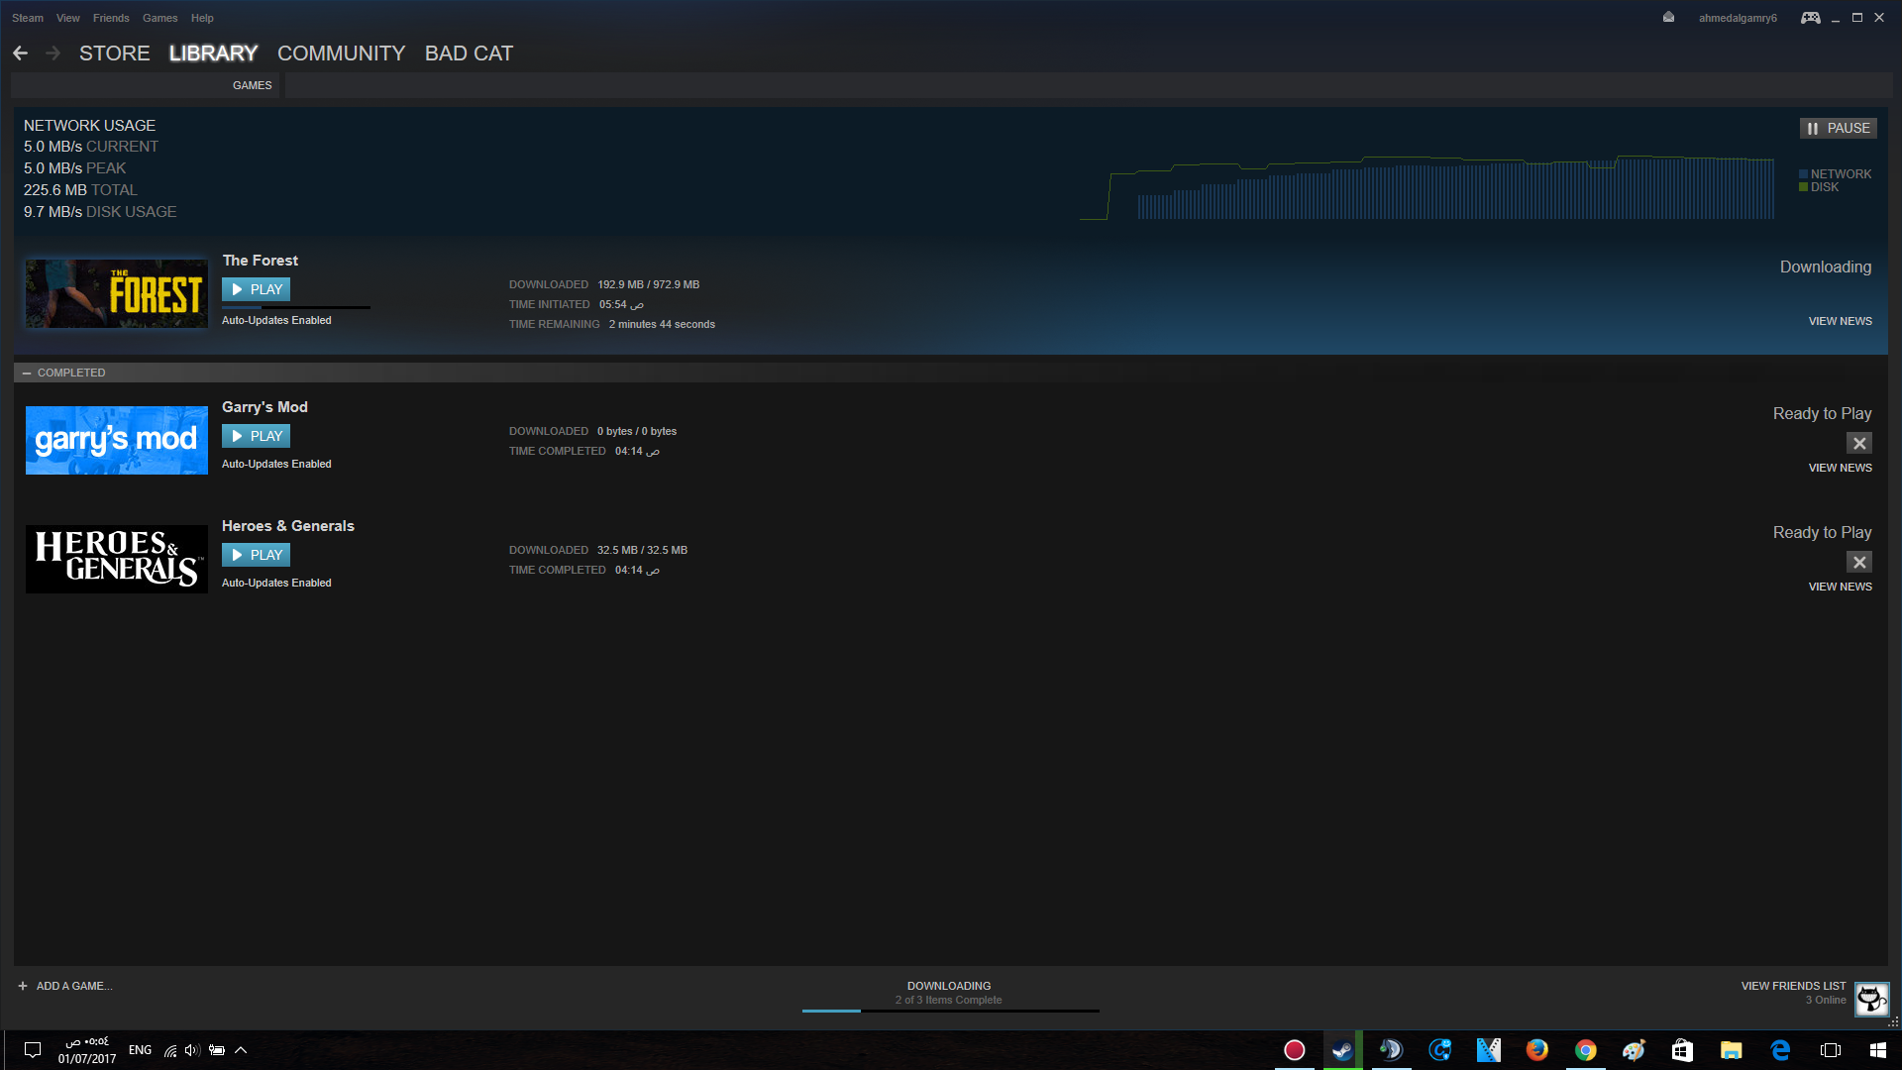Switch to the LIBRARY section

tap(213, 53)
